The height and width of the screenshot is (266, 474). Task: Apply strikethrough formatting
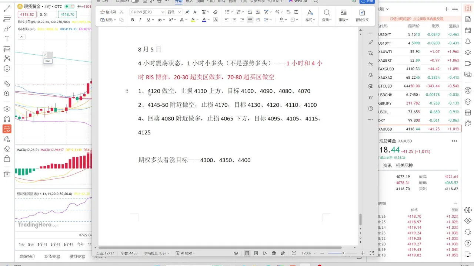point(160,20)
